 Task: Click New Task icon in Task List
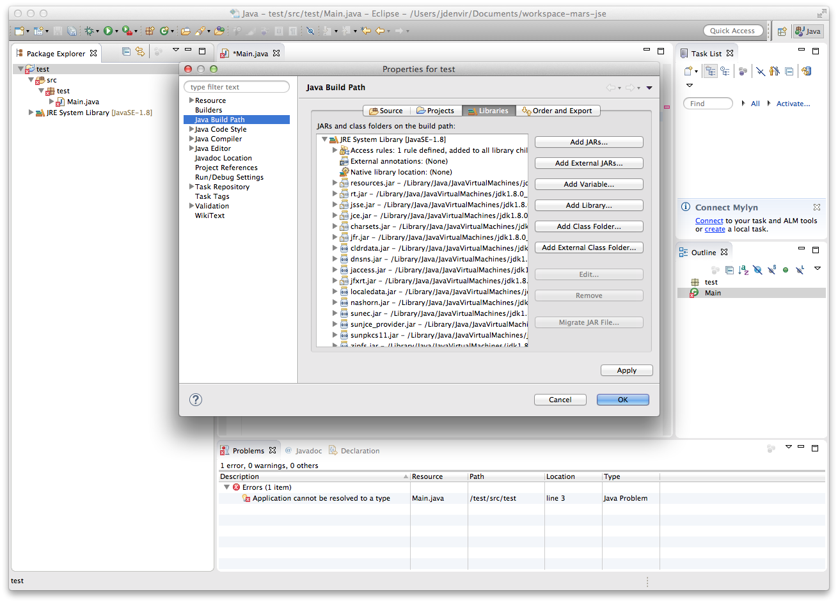coord(688,72)
